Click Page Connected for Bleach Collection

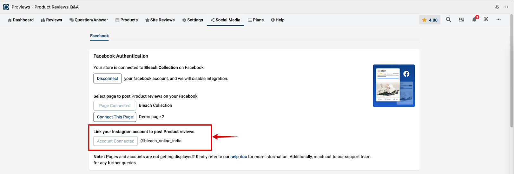pos(115,106)
